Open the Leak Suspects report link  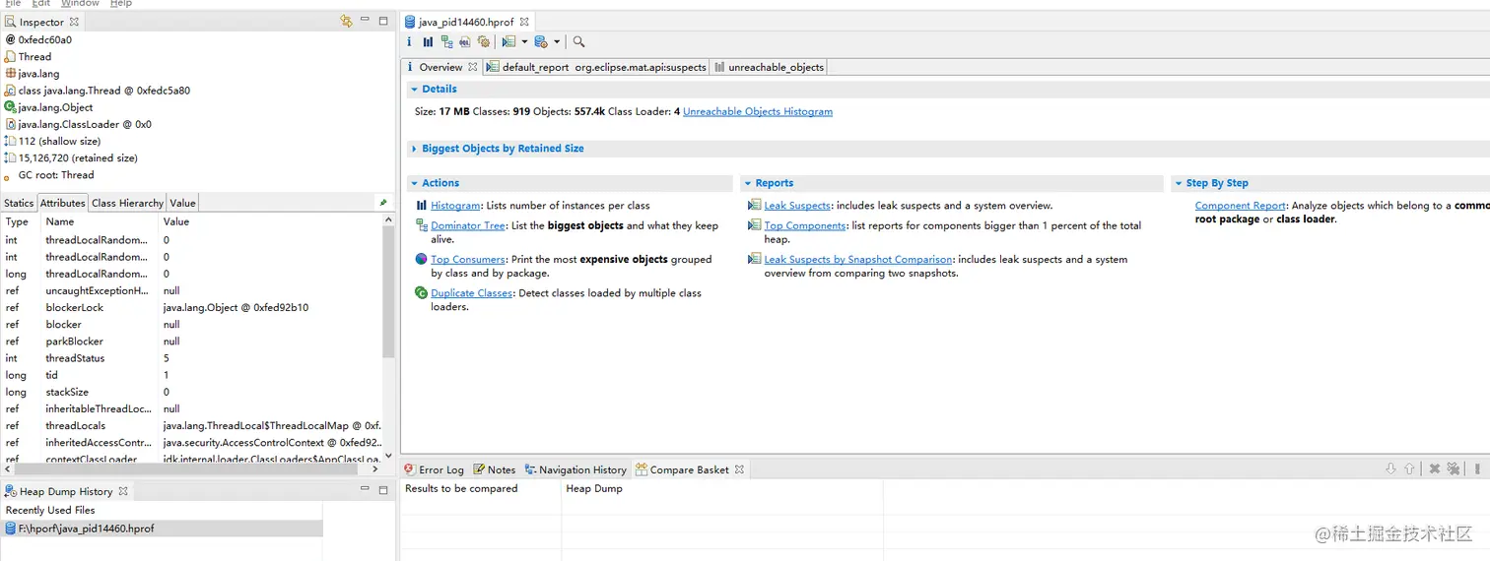[x=797, y=206]
